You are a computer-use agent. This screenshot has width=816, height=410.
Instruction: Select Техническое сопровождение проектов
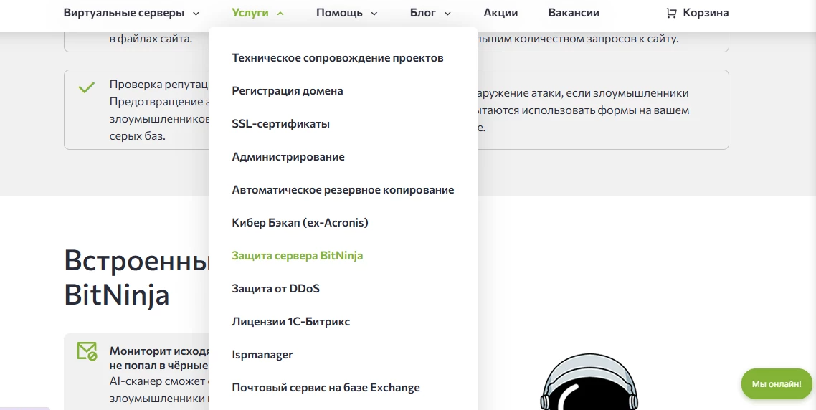338,58
